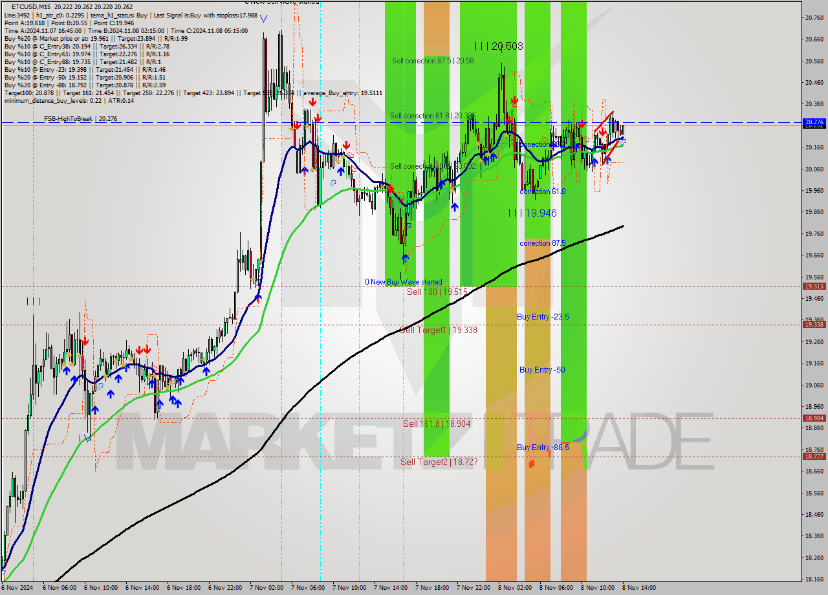Click the '7 Nov 02:00' time axis label
828x595 pixels.
(x=265, y=588)
